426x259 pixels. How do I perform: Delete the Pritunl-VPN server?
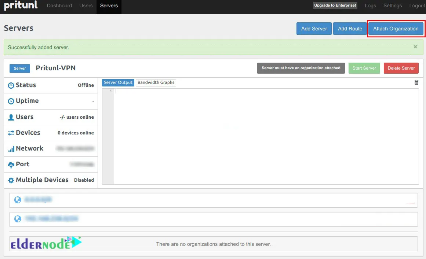coord(401,68)
